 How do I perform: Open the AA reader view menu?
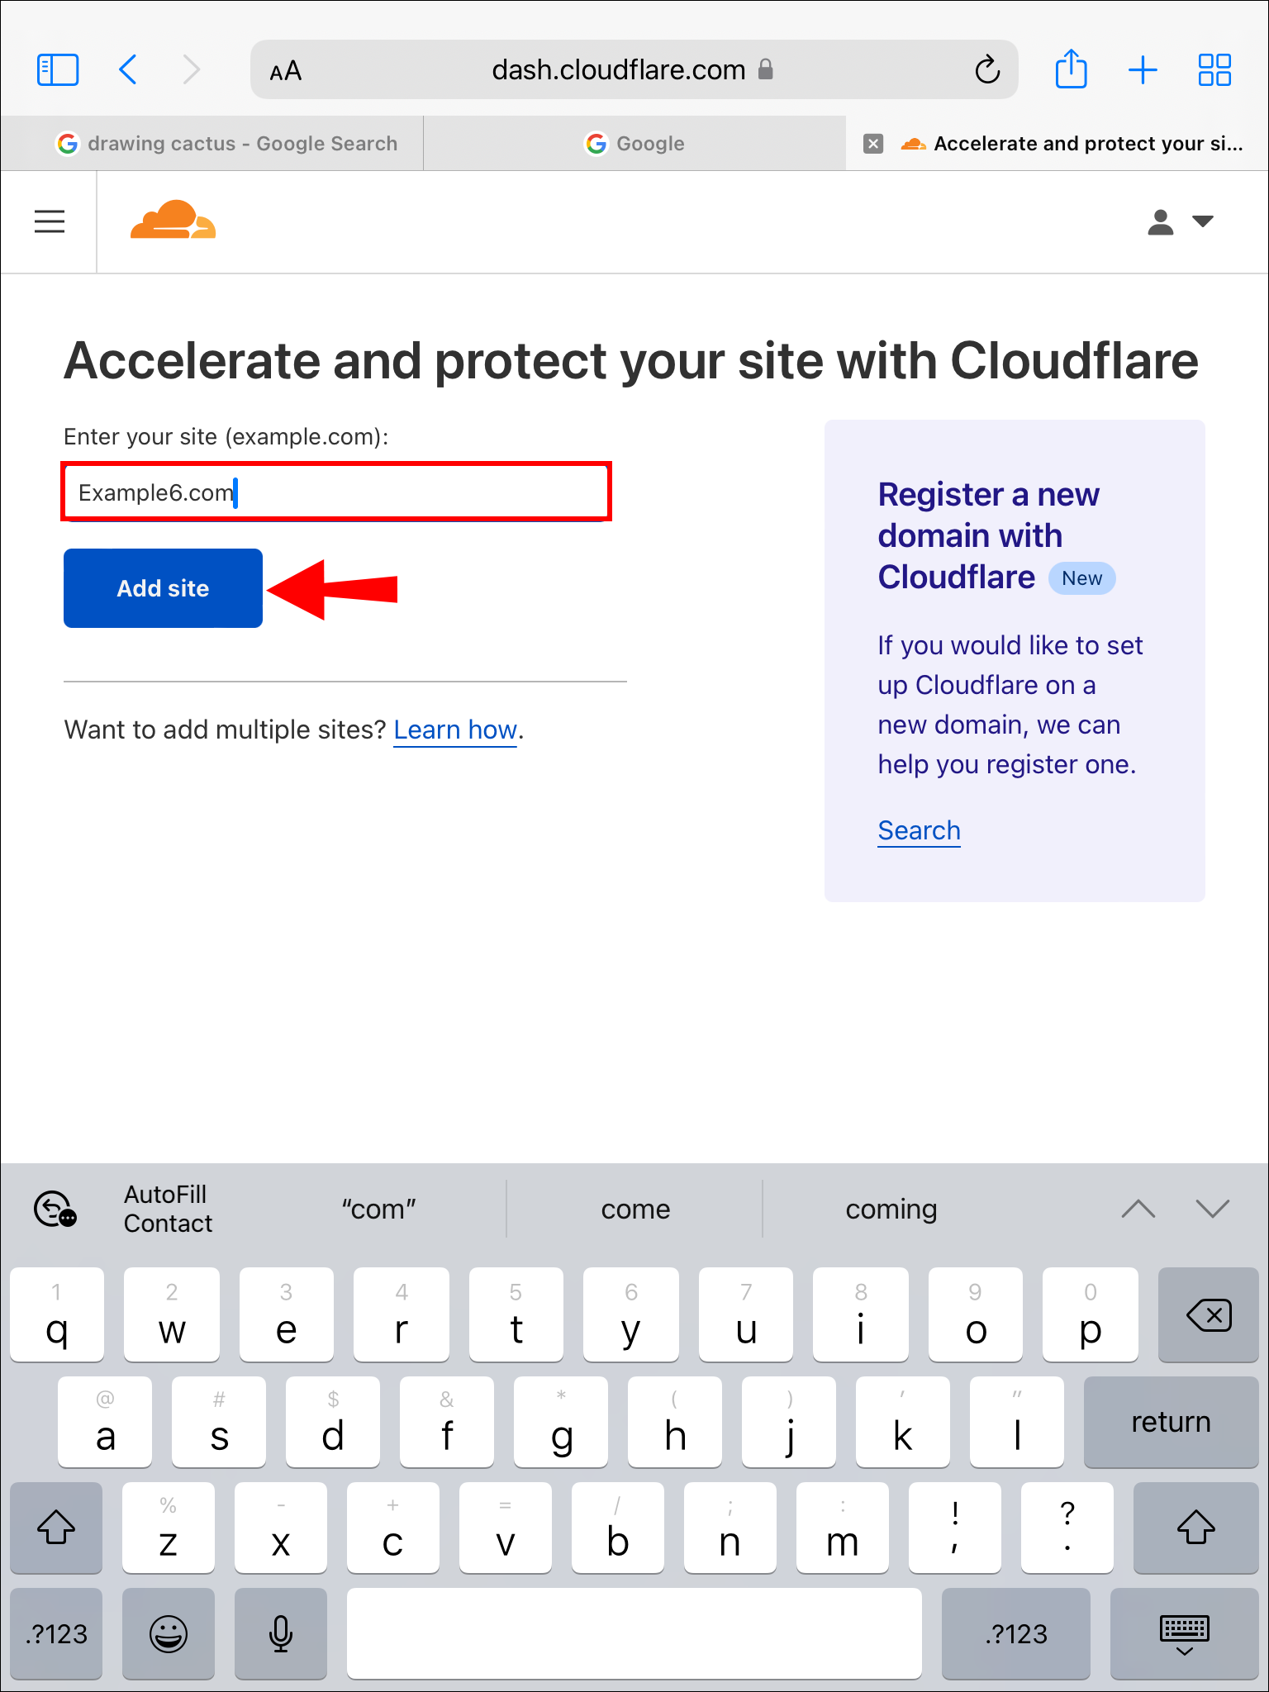(x=286, y=71)
